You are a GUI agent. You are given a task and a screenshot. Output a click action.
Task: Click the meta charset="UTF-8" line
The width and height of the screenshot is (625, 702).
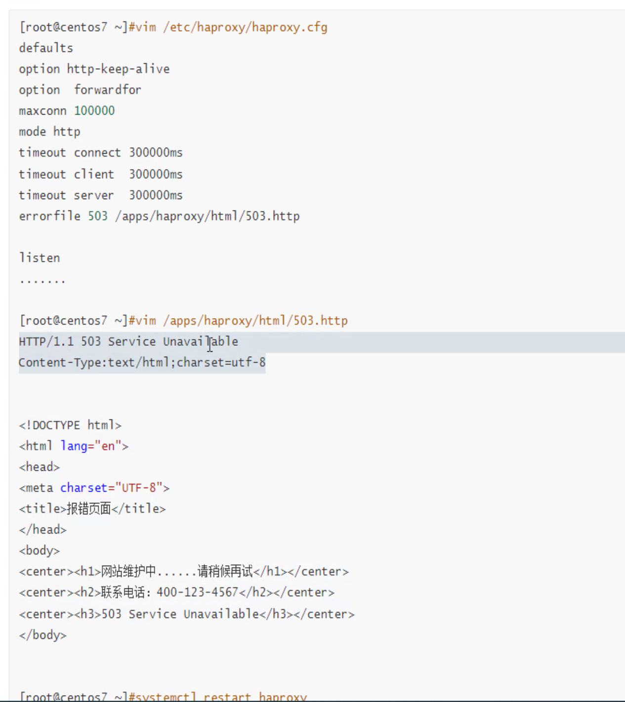(x=94, y=488)
